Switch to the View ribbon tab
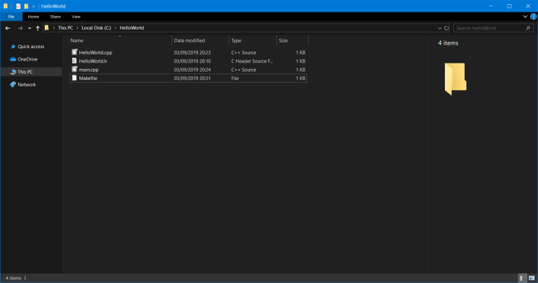538x283 pixels. tap(76, 17)
